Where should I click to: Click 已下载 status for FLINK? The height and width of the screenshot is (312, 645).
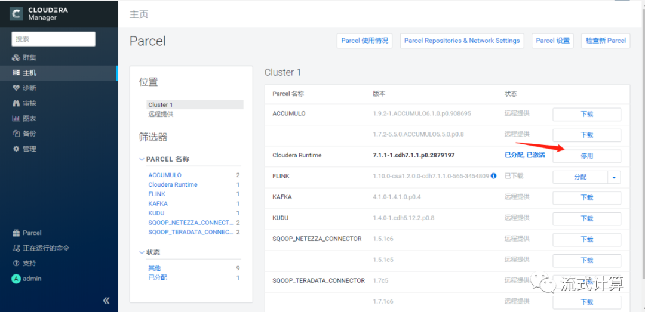[514, 176]
